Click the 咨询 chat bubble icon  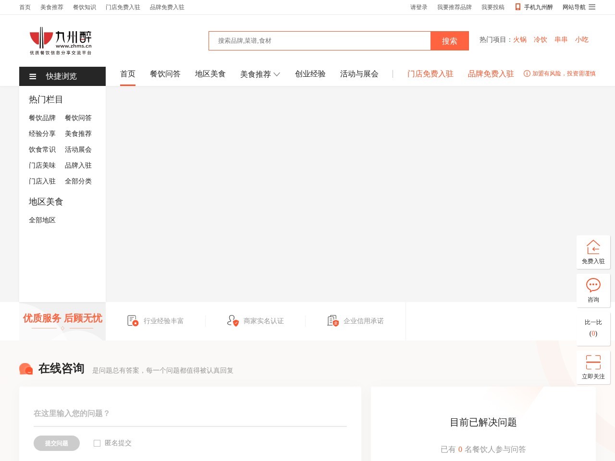pos(593,286)
